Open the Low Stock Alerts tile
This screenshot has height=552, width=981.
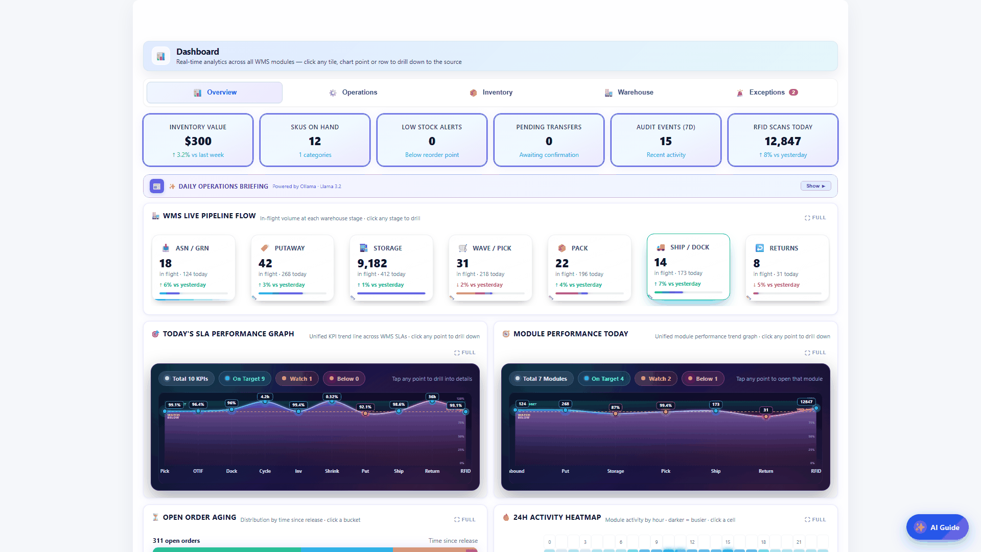point(432,140)
